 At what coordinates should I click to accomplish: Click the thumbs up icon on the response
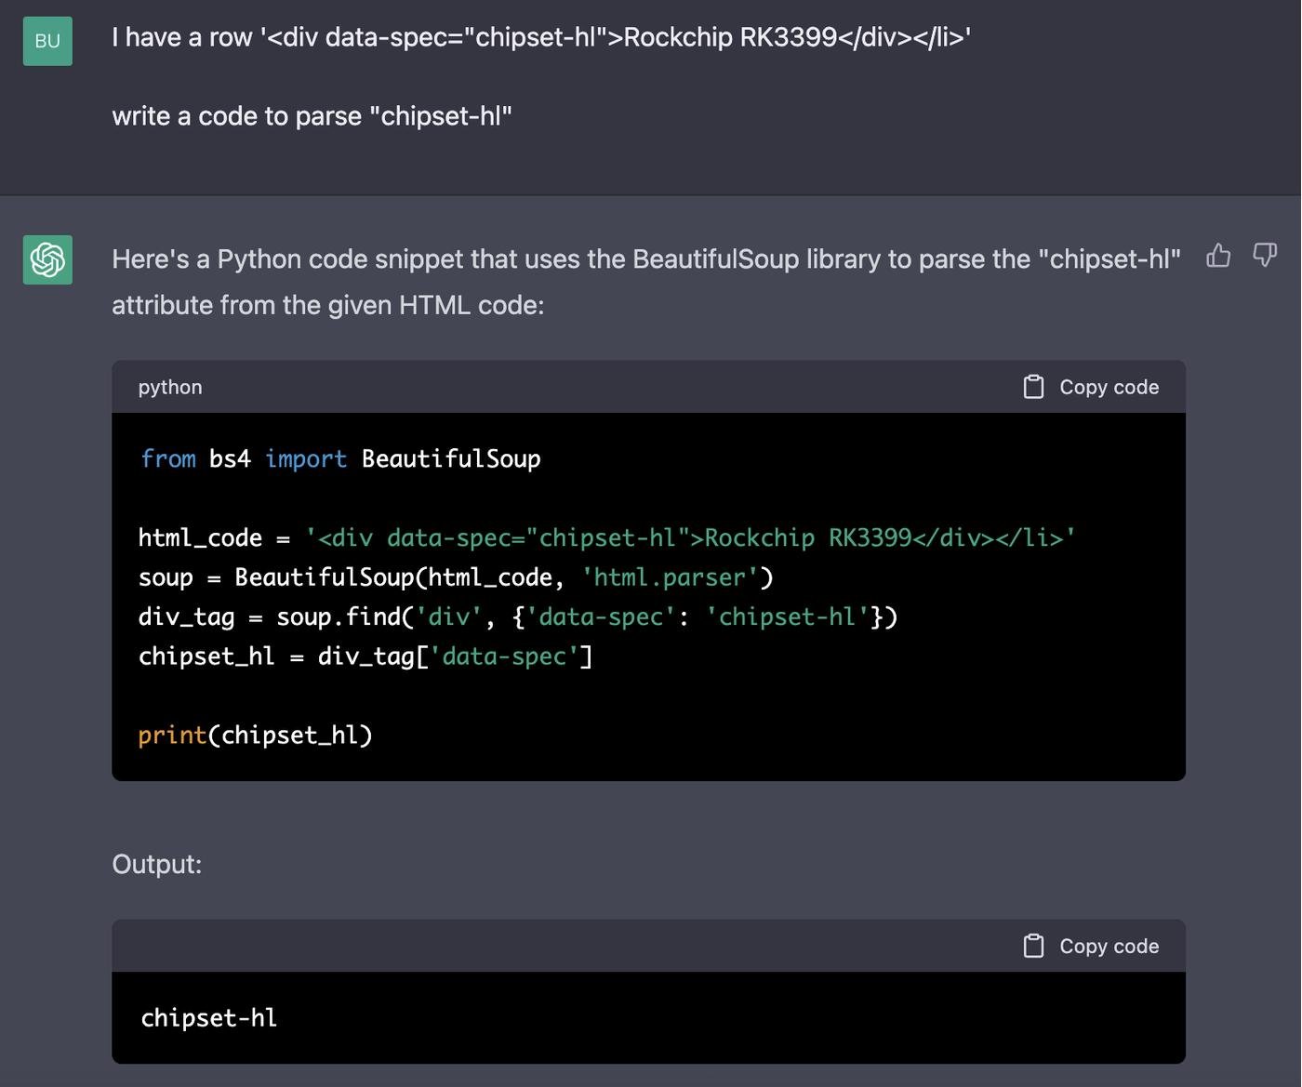1218,255
